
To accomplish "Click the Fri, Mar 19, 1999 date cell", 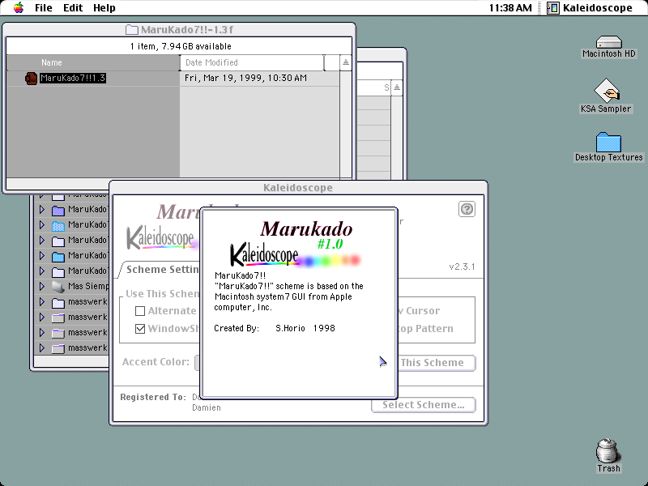I will pyautogui.click(x=246, y=78).
